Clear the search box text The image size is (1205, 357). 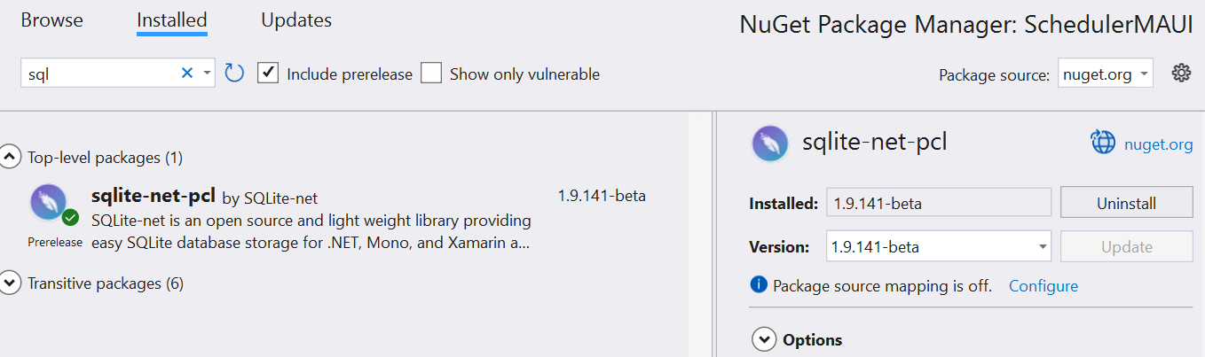pyautogui.click(x=187, y=74)
